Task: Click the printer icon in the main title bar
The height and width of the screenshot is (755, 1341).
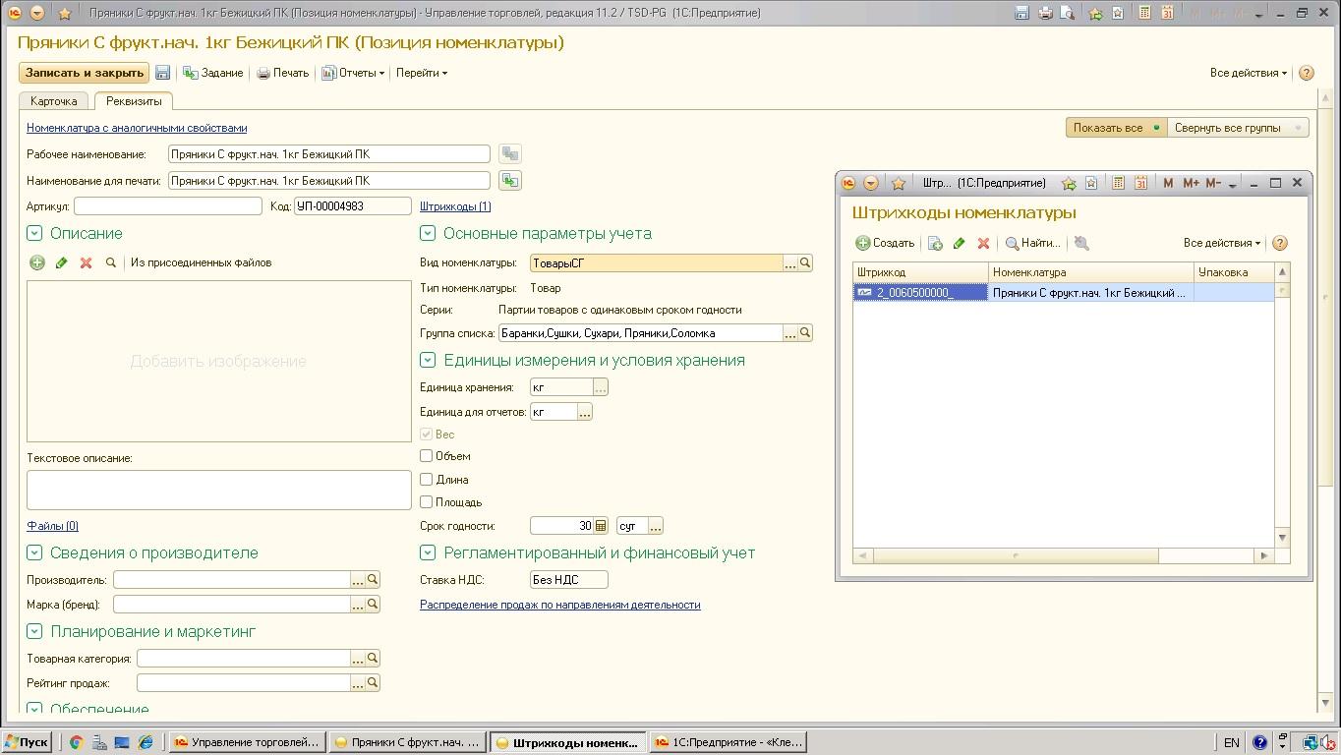Action: (1044, 13)
